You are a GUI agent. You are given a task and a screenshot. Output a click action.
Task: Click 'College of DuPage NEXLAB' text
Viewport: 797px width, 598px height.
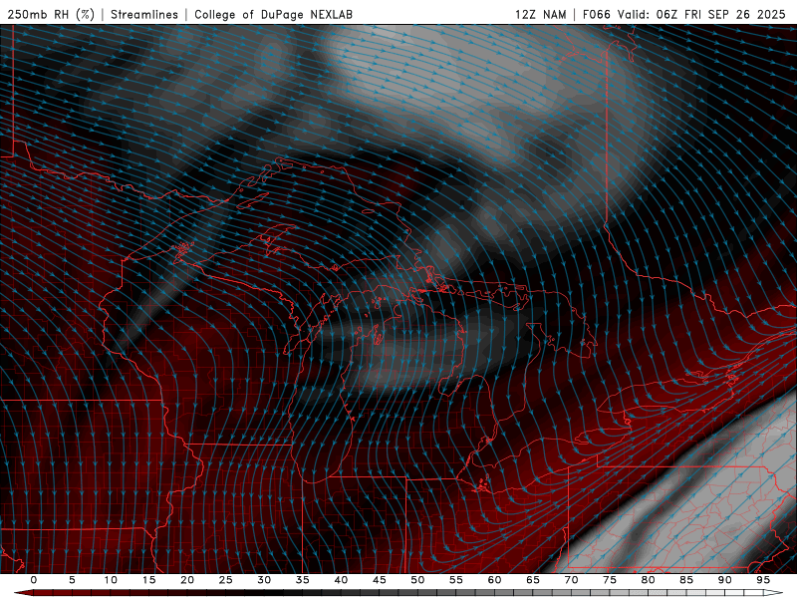[x=273, y=14]
